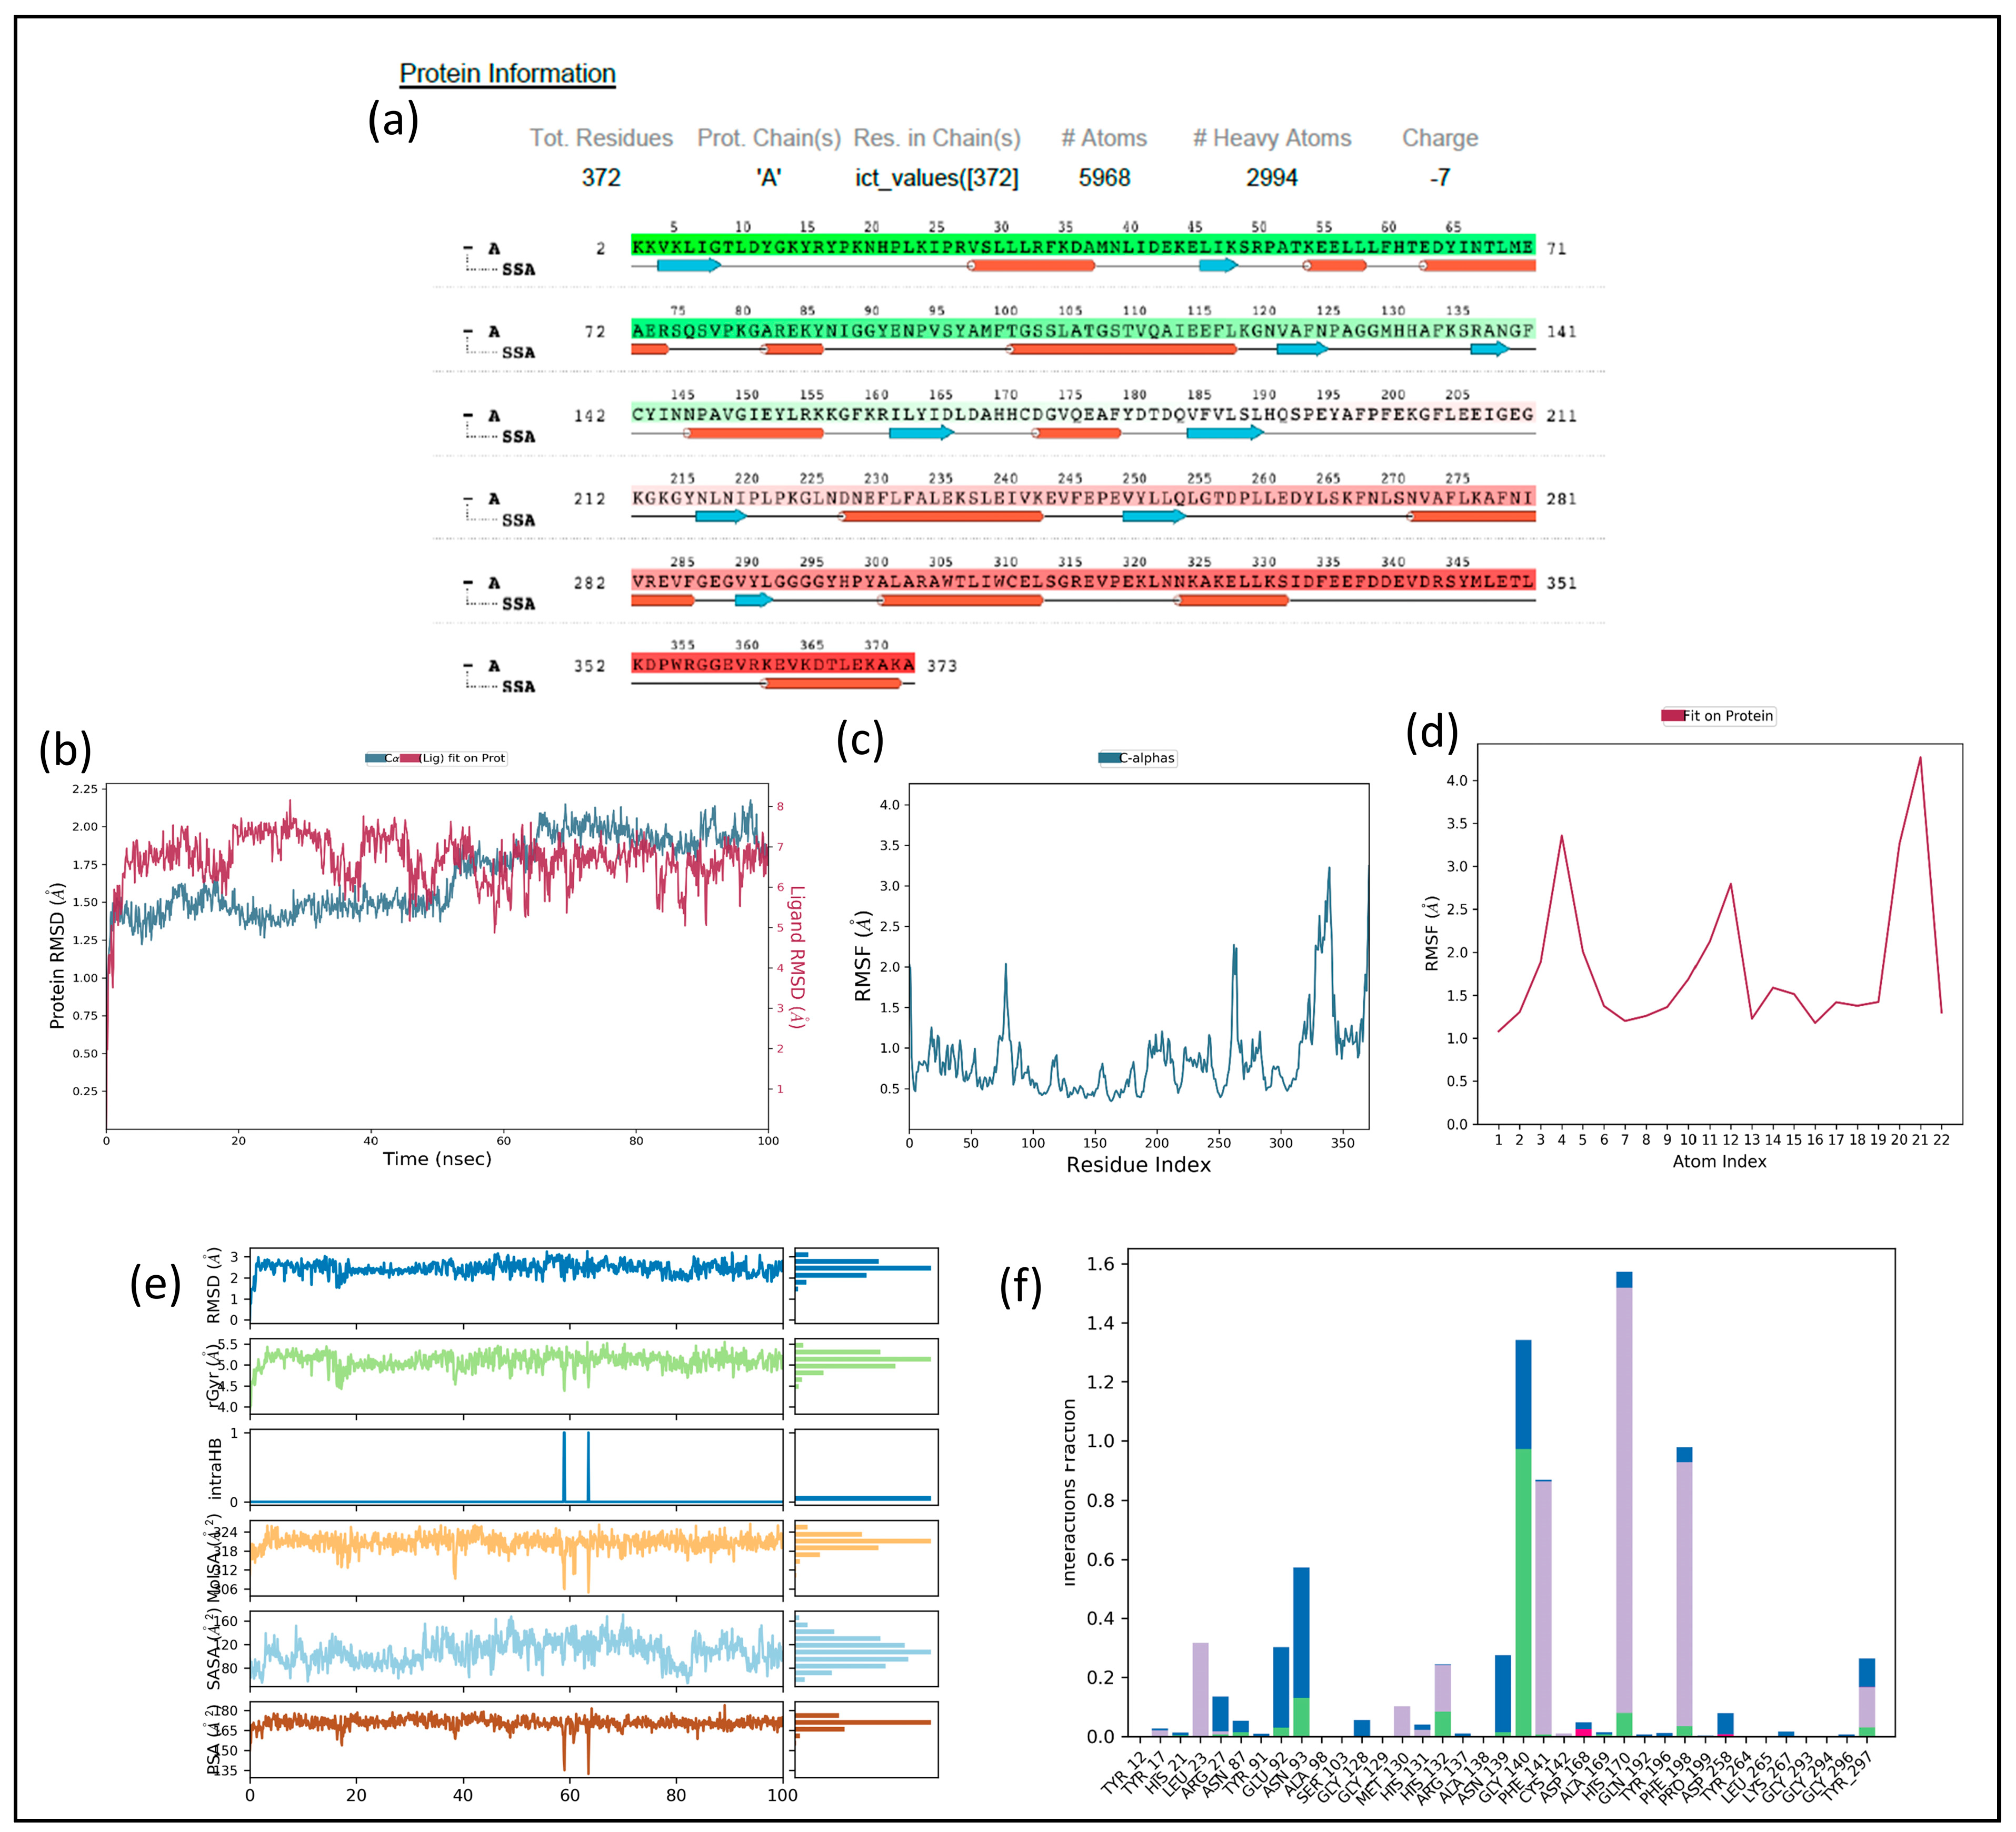Click the (Lig) fit on Prot legend label
The height and width of the screenshot is (1832, 2016).
[462, 758]
